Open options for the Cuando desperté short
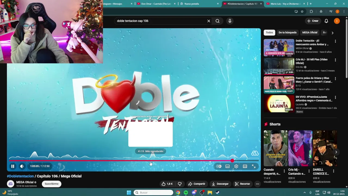 pos(284,171)
